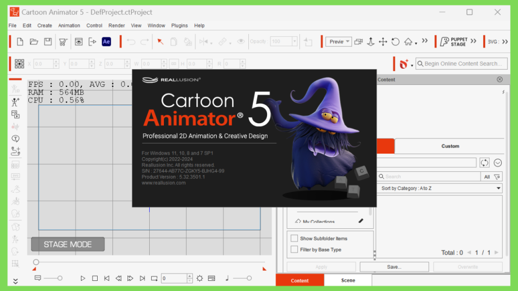Edit My Collections with pencil icon
This screenshot has height=291, width=518.
coord(361,221)
